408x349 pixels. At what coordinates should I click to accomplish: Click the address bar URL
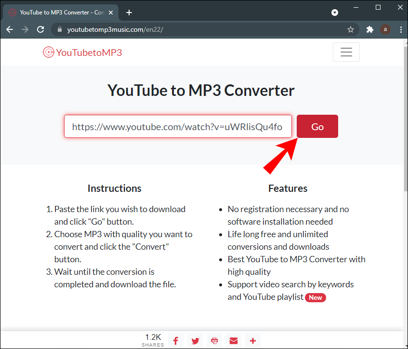point(115,29)
